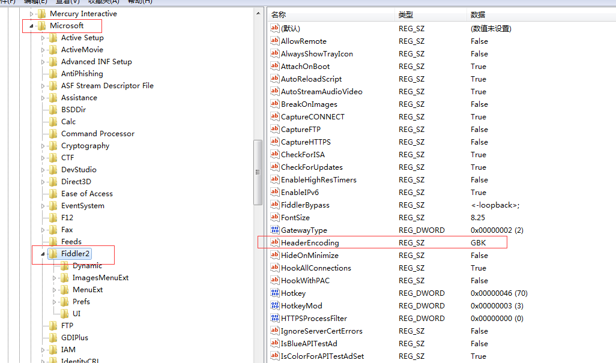Image resolution: width=616 pixels, height=363 pixels.
Task: Click the Microsoft folder icon
Action: pos(41,26)
